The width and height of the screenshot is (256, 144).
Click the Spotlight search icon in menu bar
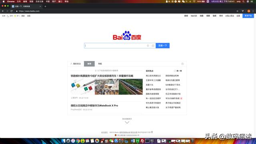coord(243,2)
